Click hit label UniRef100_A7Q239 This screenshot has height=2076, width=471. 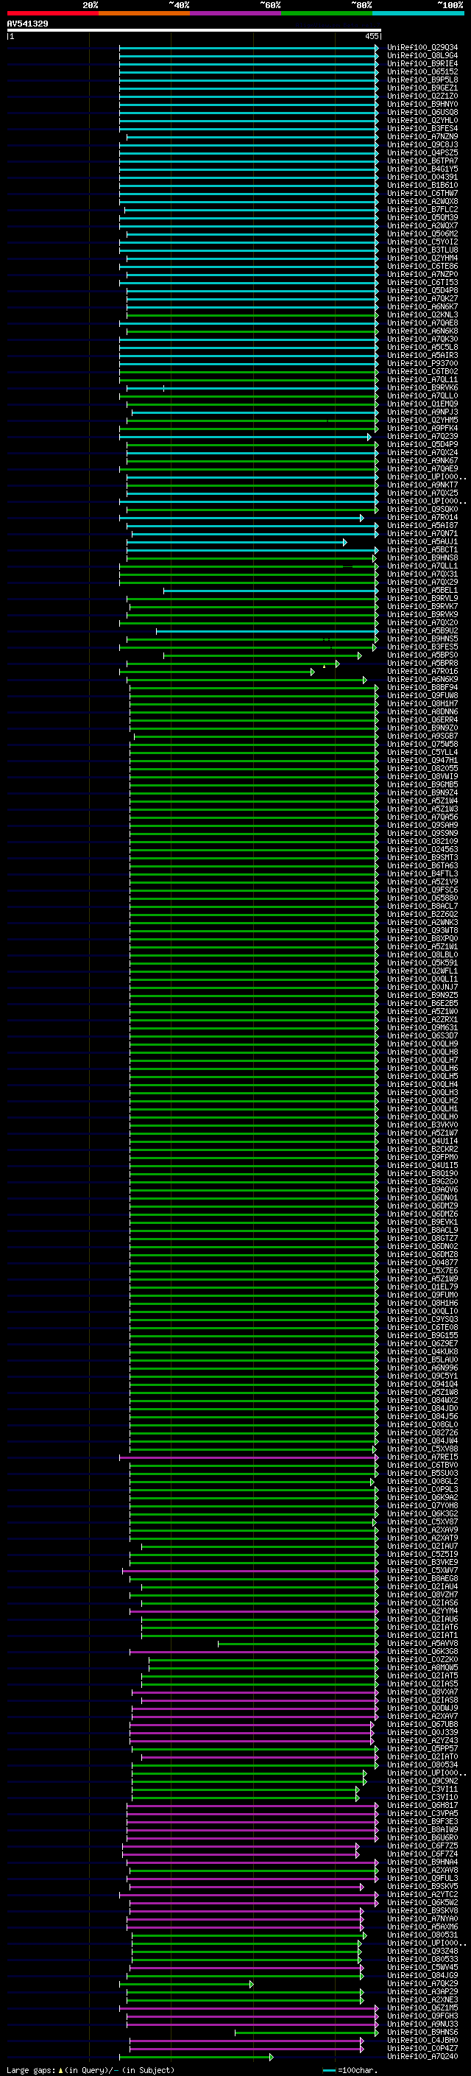pyautogui.click(x=422, y=436)
